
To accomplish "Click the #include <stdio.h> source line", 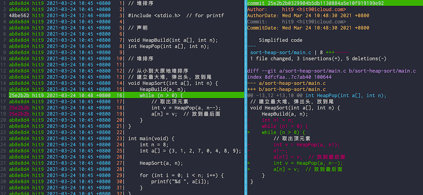I will click(x=176, y=16).
